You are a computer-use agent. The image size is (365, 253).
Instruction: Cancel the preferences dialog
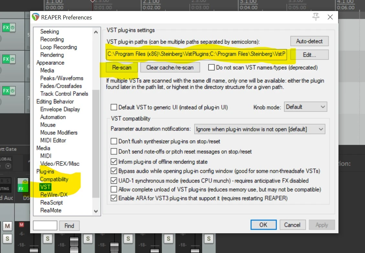pyautogui.click(x=293, y=225)
